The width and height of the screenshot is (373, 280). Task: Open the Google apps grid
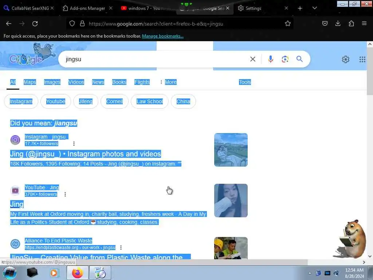pos(362,59)
